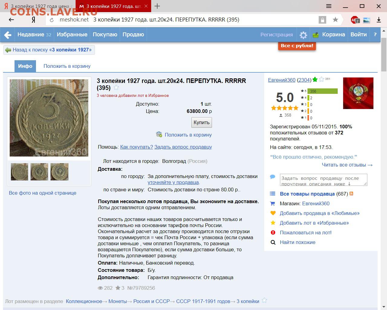Viewport: 387px width, 310px height.
Task: Click the favorites star after the category breadcrumb
Action: click(x=265, y=301)
